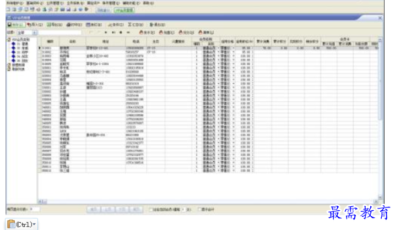Open Paste Options (Ctrl) dropdown arrow
Screen dimensions: 395x230
pos(34,224)
